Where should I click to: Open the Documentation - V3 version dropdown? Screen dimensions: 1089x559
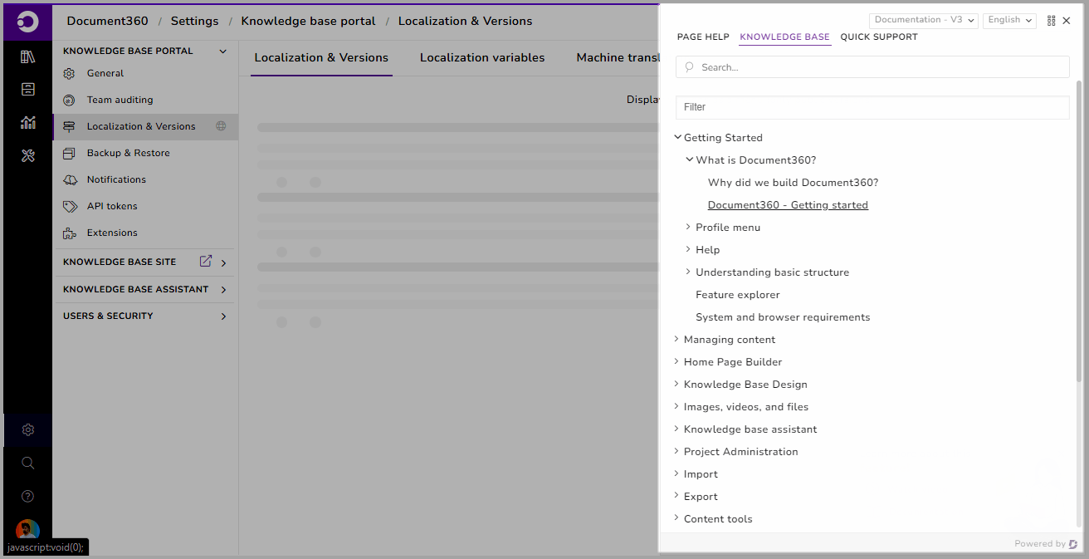924,20
